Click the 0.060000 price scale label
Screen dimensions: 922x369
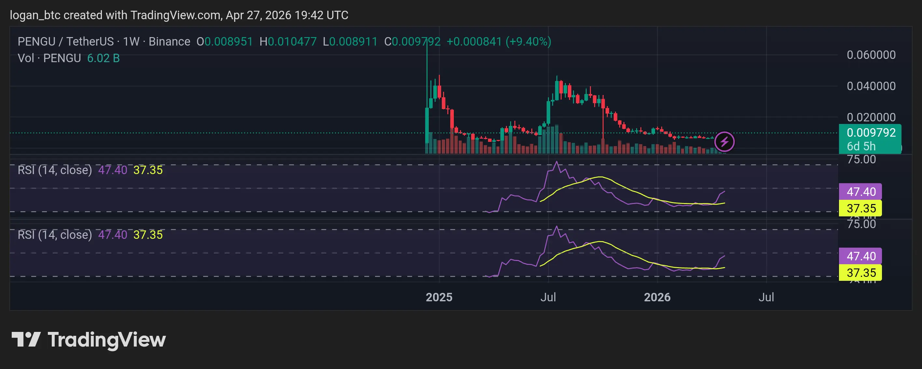[871, 55]
